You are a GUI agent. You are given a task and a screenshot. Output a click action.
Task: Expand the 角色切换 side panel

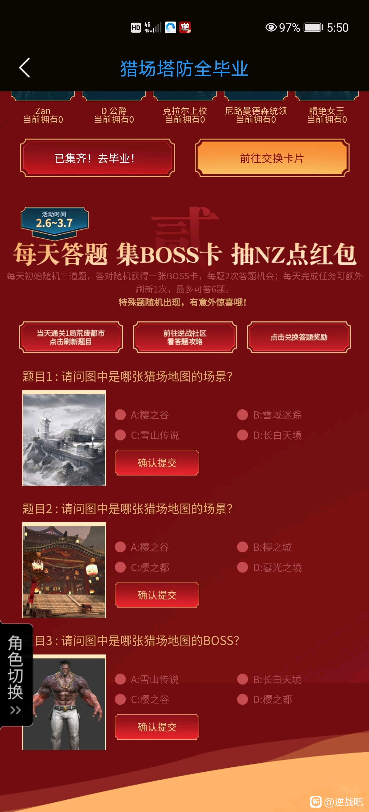16,675
